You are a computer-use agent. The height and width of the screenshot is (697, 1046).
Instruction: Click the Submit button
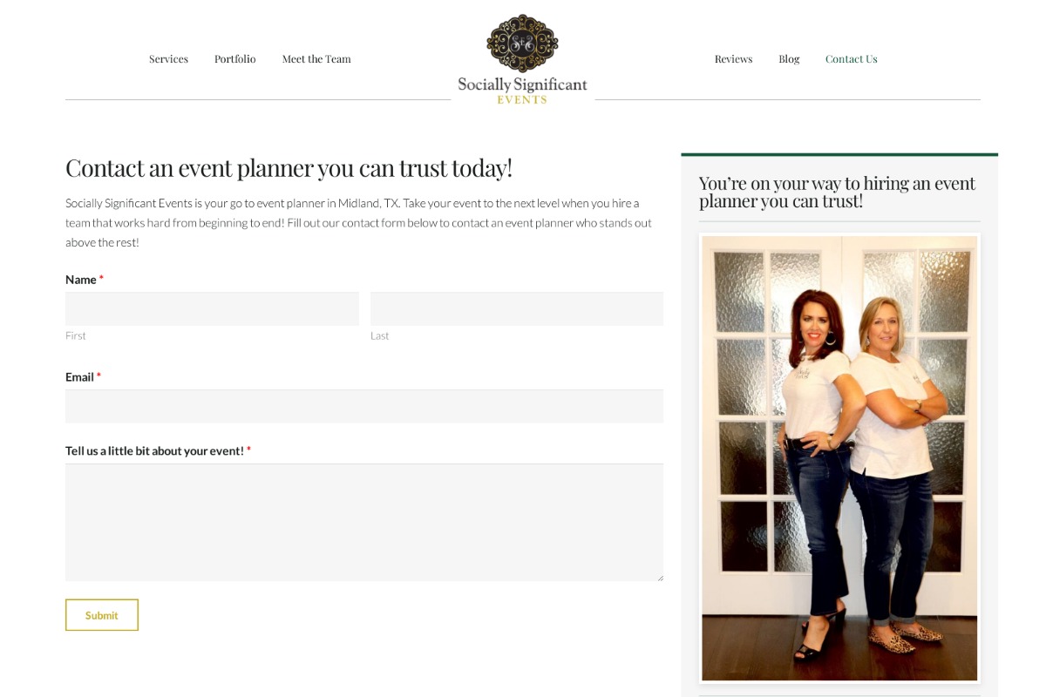(102, 615)
